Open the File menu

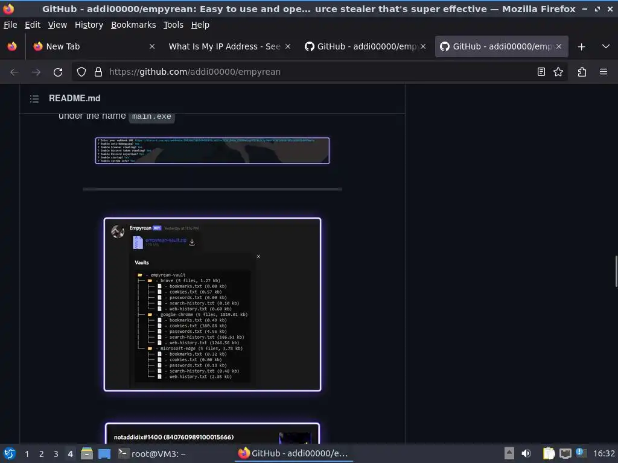click(x=10, y=25)
